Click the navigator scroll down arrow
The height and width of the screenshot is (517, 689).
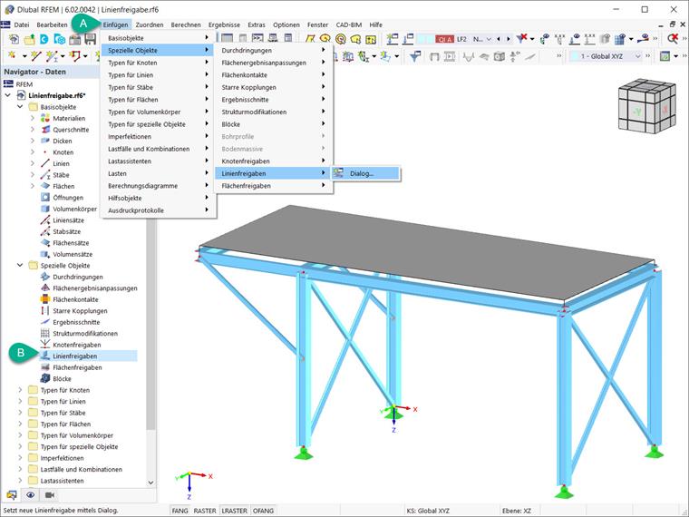pyautogui.click(x=150, y=483)
